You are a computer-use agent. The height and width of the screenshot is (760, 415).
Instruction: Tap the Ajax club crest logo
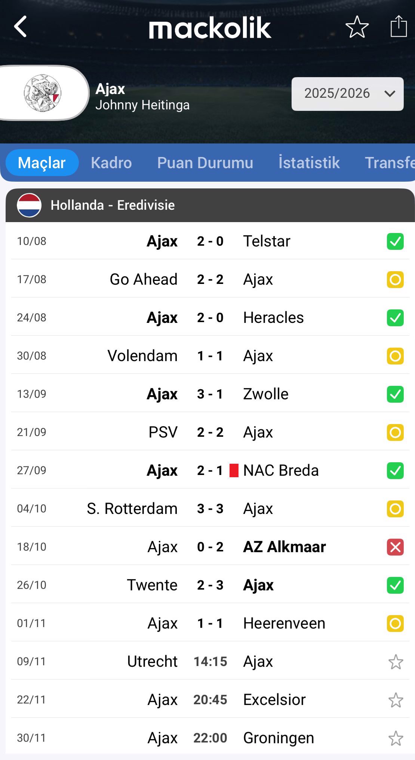42,93
